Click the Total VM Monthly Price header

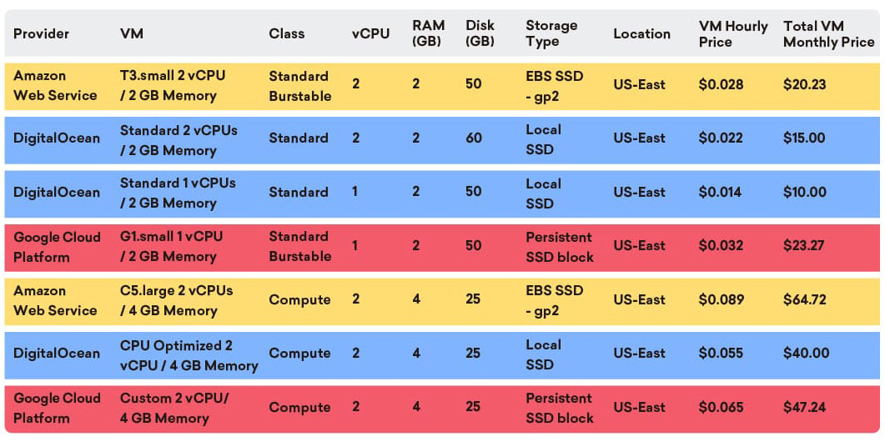[x=828, y=33]
